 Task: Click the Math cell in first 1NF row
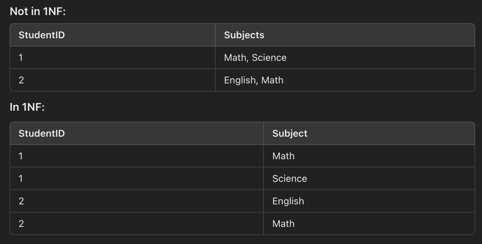pos(369,156)
